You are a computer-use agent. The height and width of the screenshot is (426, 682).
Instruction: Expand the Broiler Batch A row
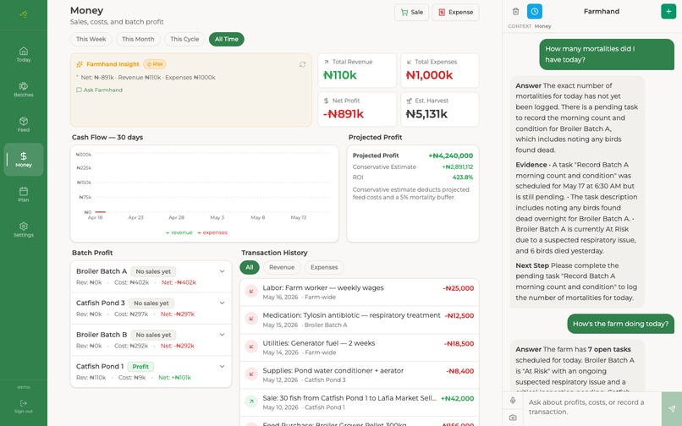[x=151, y=276]
